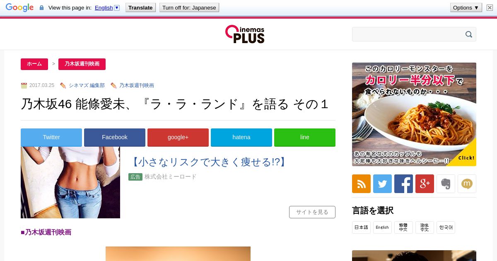Share via the Facebook button
The width and height of the screenshot is (497, 261).
(x=115, y=138)
